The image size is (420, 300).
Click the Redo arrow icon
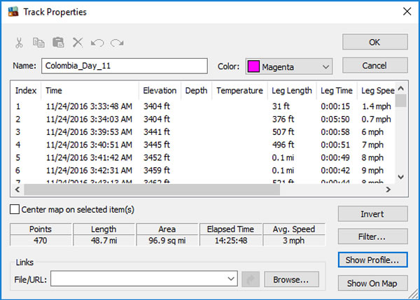point(117,43)
